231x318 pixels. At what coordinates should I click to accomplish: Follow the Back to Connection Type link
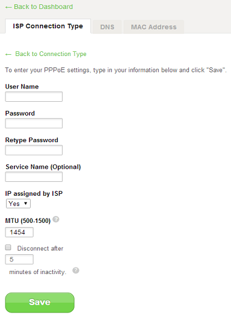pos(51,54)
